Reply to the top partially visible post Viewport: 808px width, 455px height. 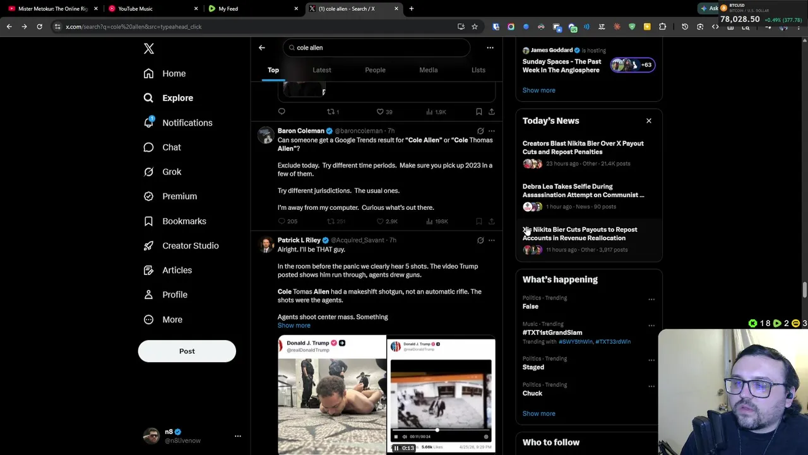282,112
